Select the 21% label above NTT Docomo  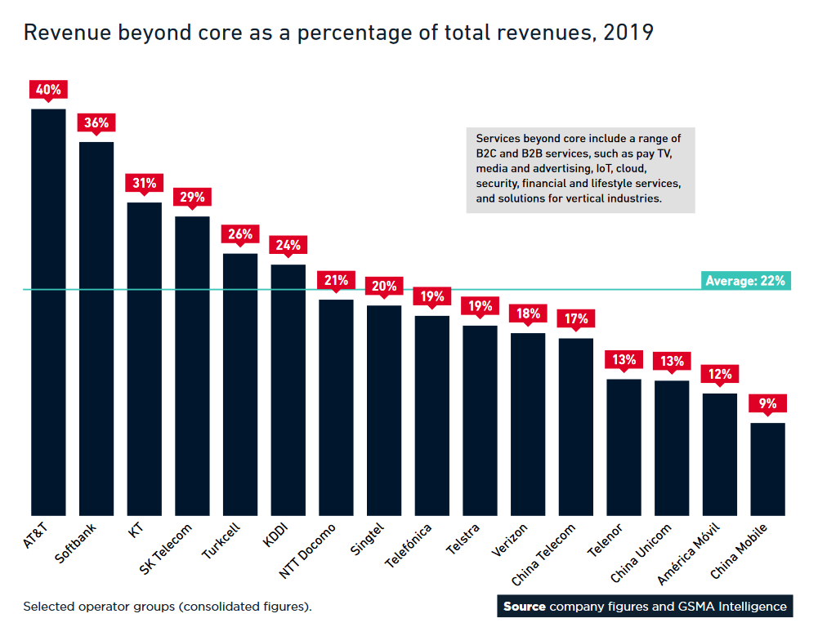337,280
